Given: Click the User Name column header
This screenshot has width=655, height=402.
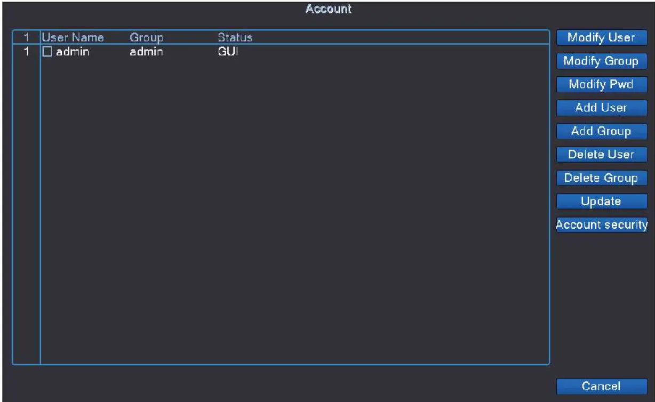Looking at the screenshot, I should click(73, 38).
